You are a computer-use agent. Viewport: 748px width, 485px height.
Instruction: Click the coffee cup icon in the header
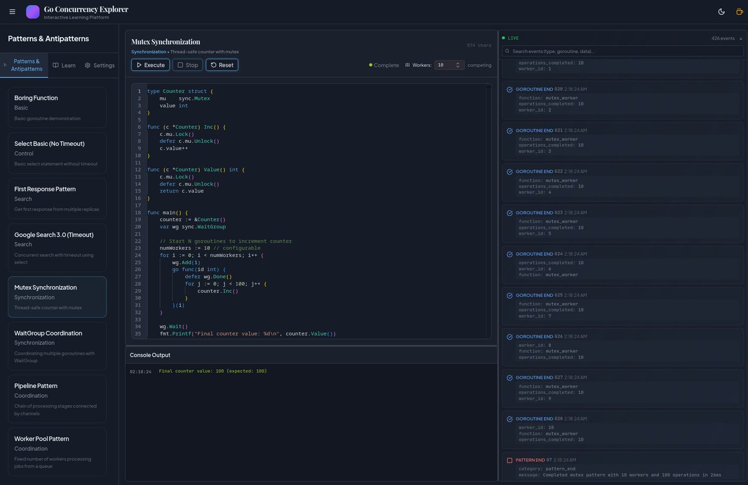[740, 12]
